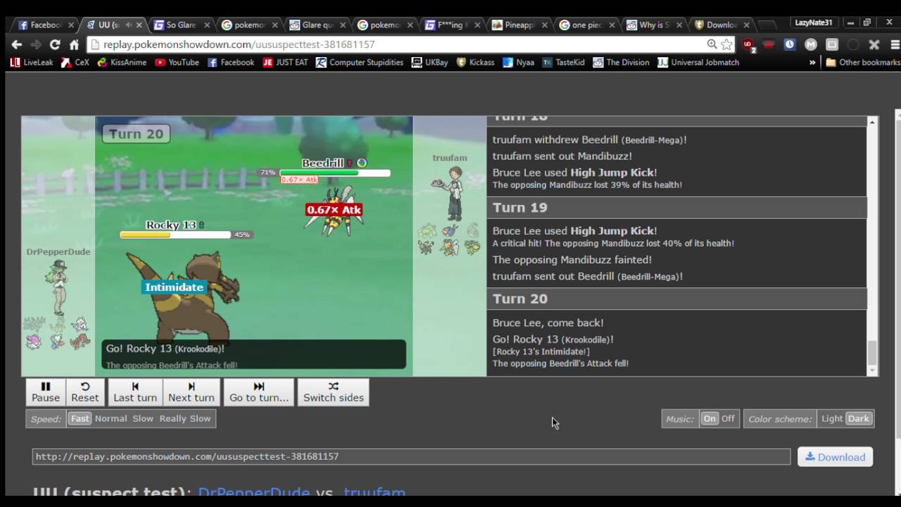Image resolution: width=901 pixels, height=507 pixels.
Task: Click the battle log scrollbar thumb
Action: 872,353
